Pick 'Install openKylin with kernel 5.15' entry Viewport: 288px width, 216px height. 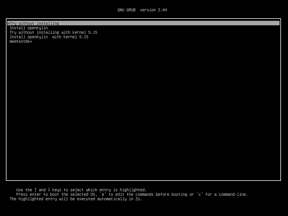[x=49, y=37]
